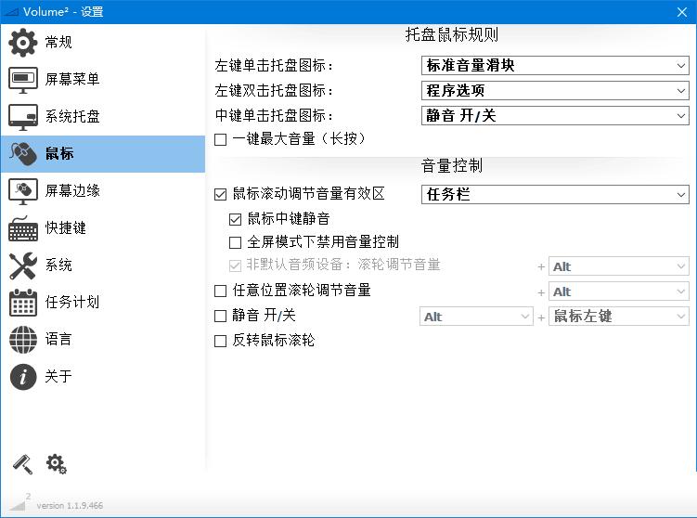This screenshot has width=697, height=518.
Task: Select the 鼠标 tab label
Action: pyautogui.click(x=59, y=154)
